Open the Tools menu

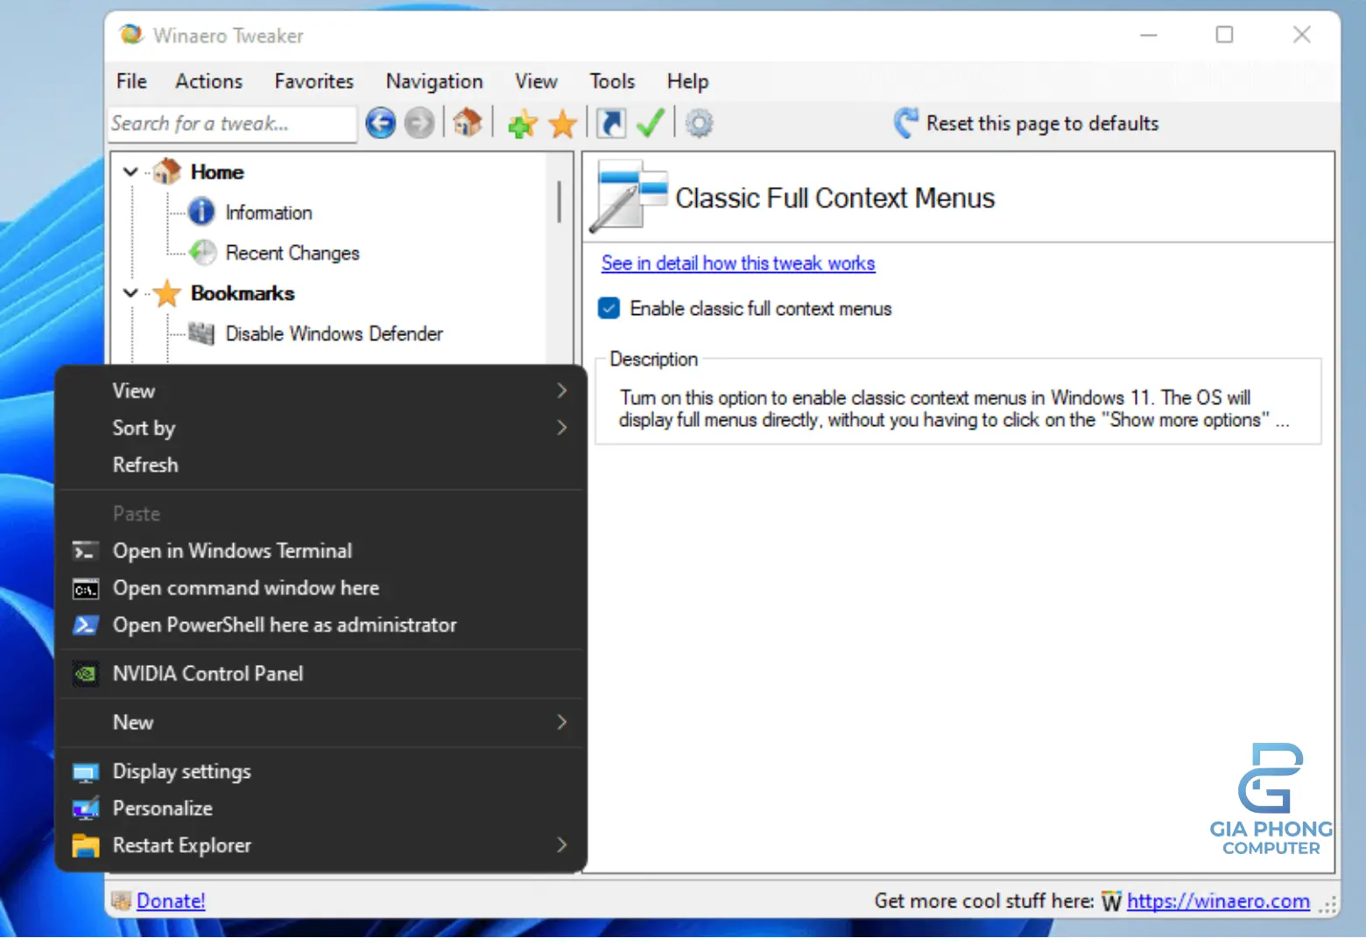[611, 80]
